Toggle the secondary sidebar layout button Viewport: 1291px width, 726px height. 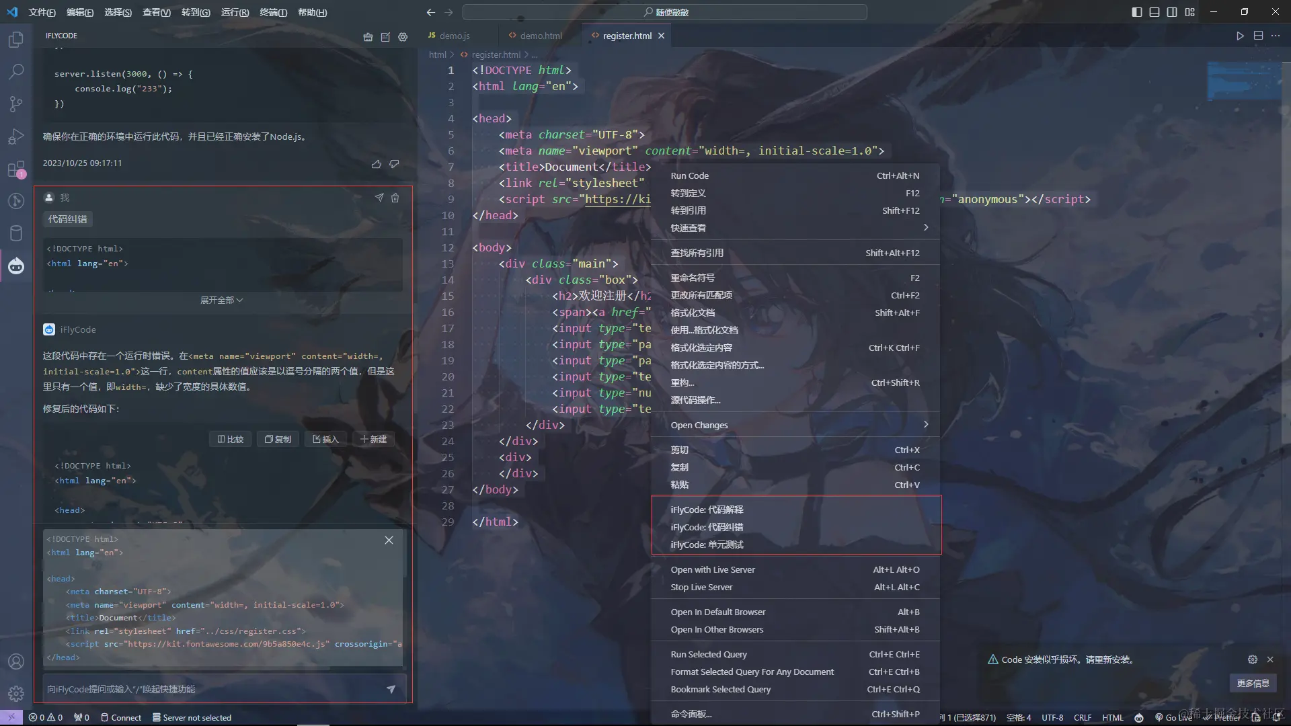point(1172,12)
